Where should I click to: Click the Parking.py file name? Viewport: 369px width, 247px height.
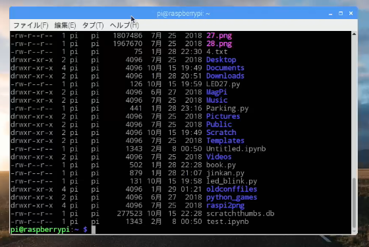coord(227,108)
